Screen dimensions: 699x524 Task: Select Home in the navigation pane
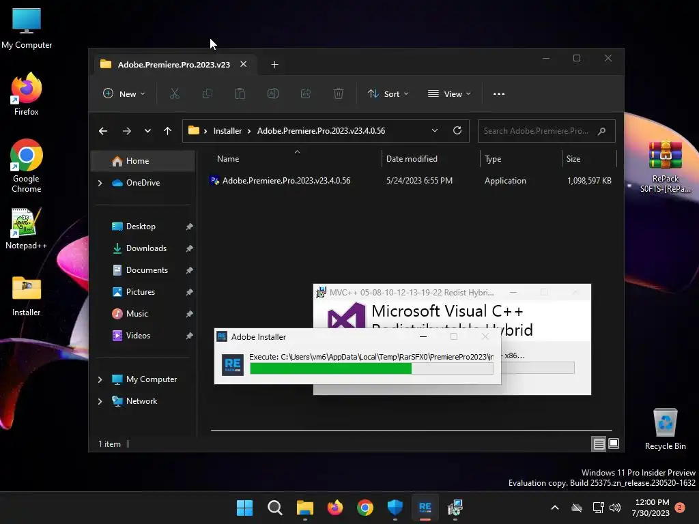[x=143, y=161]
